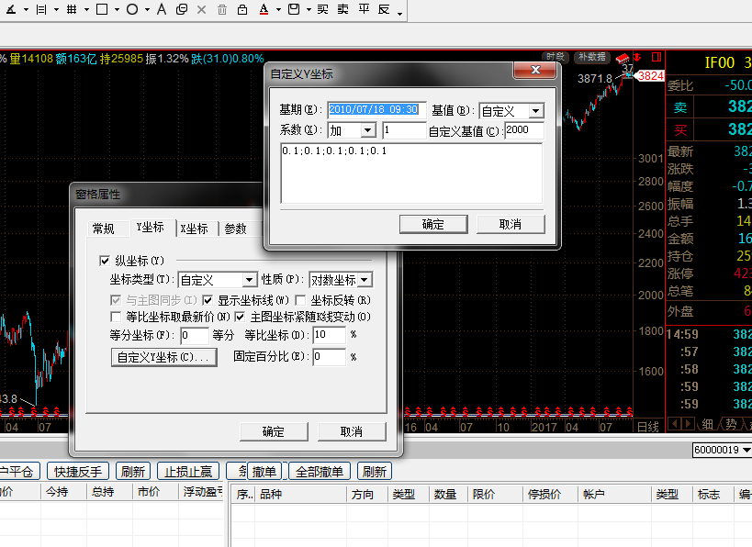752x547 pixels.
Task: Click 取消 in the 自定义Y坐标 dialog
Action: pyautogui.click(x=511, y=225)
